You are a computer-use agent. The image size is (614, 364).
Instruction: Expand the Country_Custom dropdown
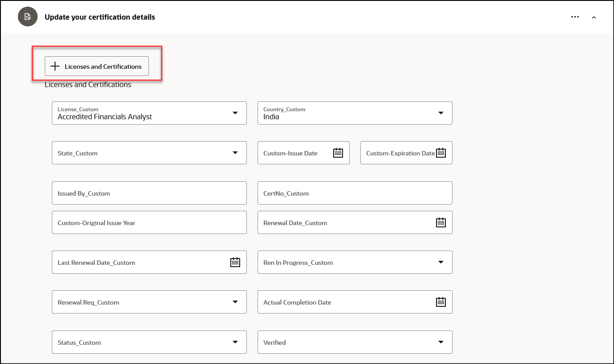(x=441, y=113)
